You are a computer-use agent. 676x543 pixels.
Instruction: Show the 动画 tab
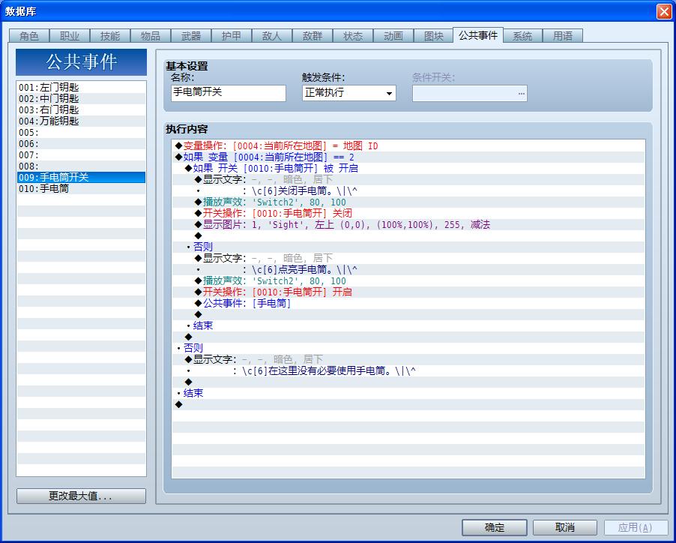pos(393,36)
